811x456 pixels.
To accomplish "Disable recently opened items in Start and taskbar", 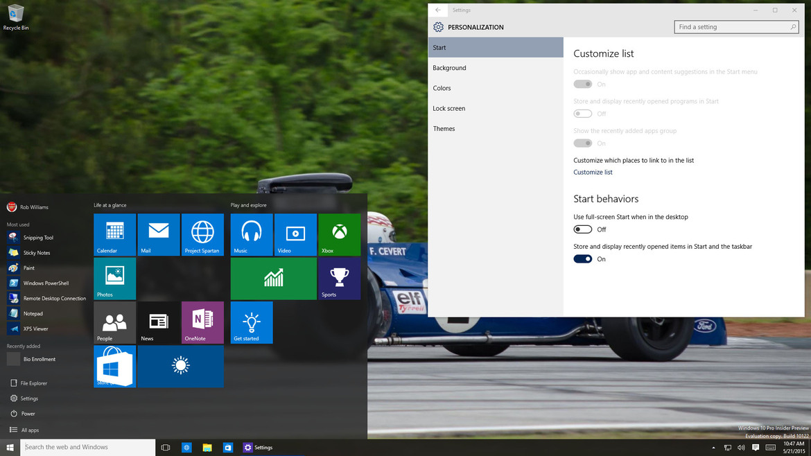I will point(583,259).
